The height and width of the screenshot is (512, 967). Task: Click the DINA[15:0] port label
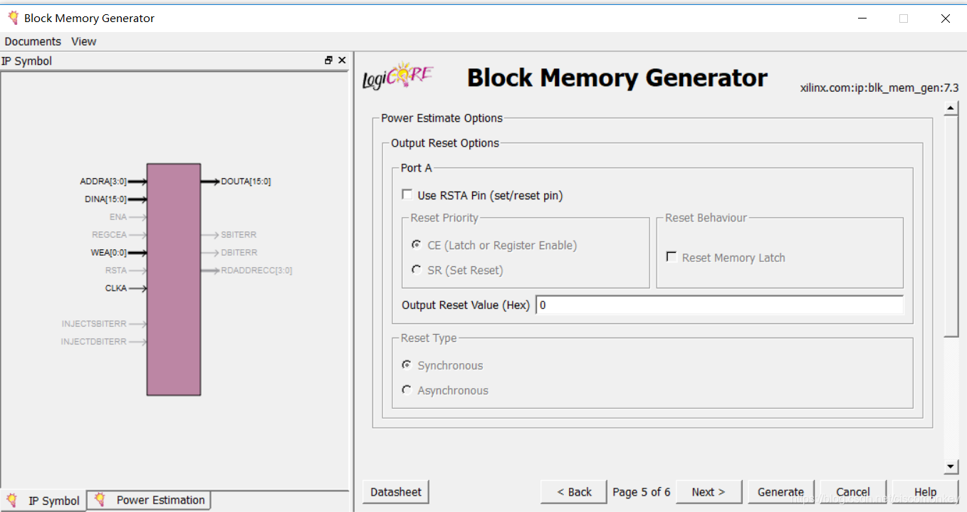105,199
